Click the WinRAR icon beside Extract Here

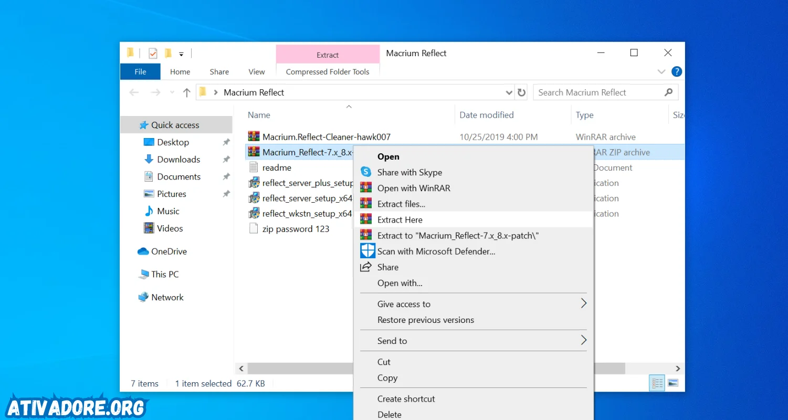click(366, 219)
